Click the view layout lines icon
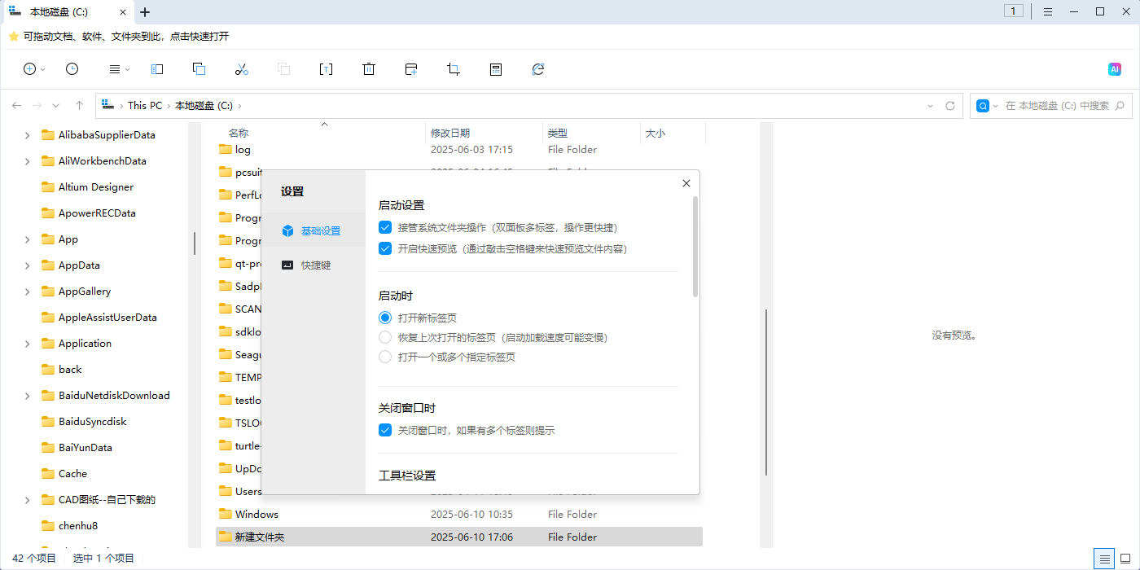The image size is (1140, 570). [116, 69]
